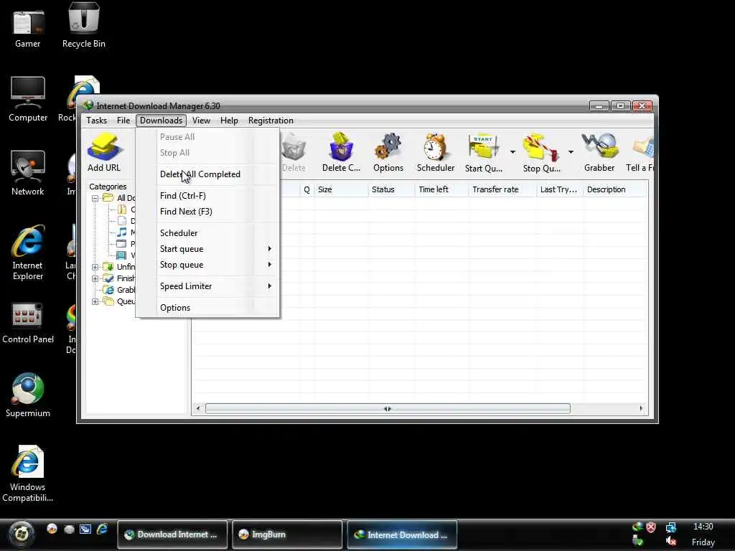Select the Control Panel desktop icon
Viewport: 735px width, 551px height.
(x=28, y=324)
